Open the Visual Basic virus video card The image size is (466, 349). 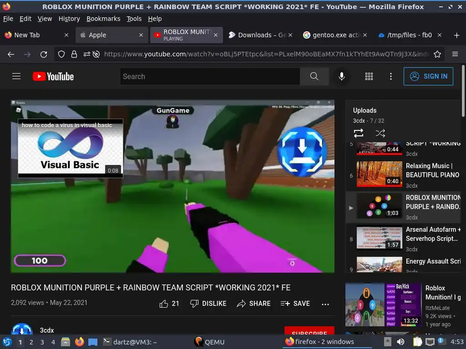tap(71, 149)
